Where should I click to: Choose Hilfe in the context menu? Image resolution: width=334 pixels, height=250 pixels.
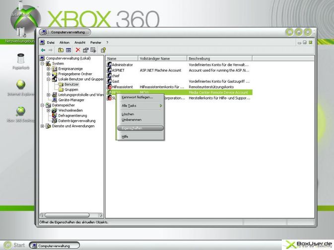click(x=140, y=137)
